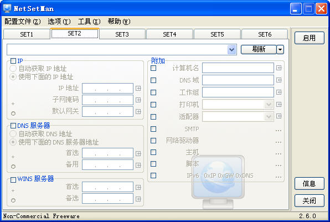
Task: Click the arrow icon beside 默认网关 field
Action: click(138, 111)
